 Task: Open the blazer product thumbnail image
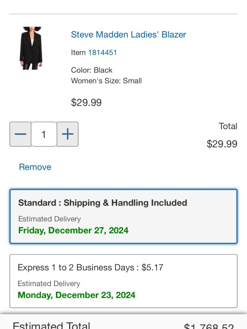(30, 48)
